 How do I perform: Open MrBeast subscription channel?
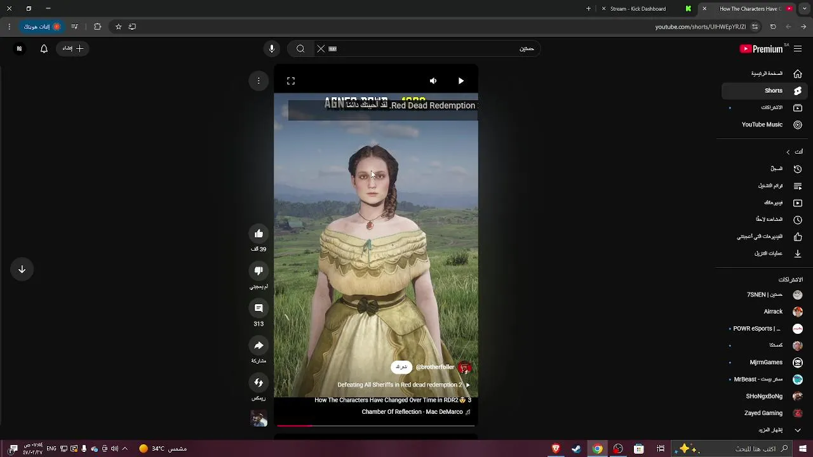763,380
